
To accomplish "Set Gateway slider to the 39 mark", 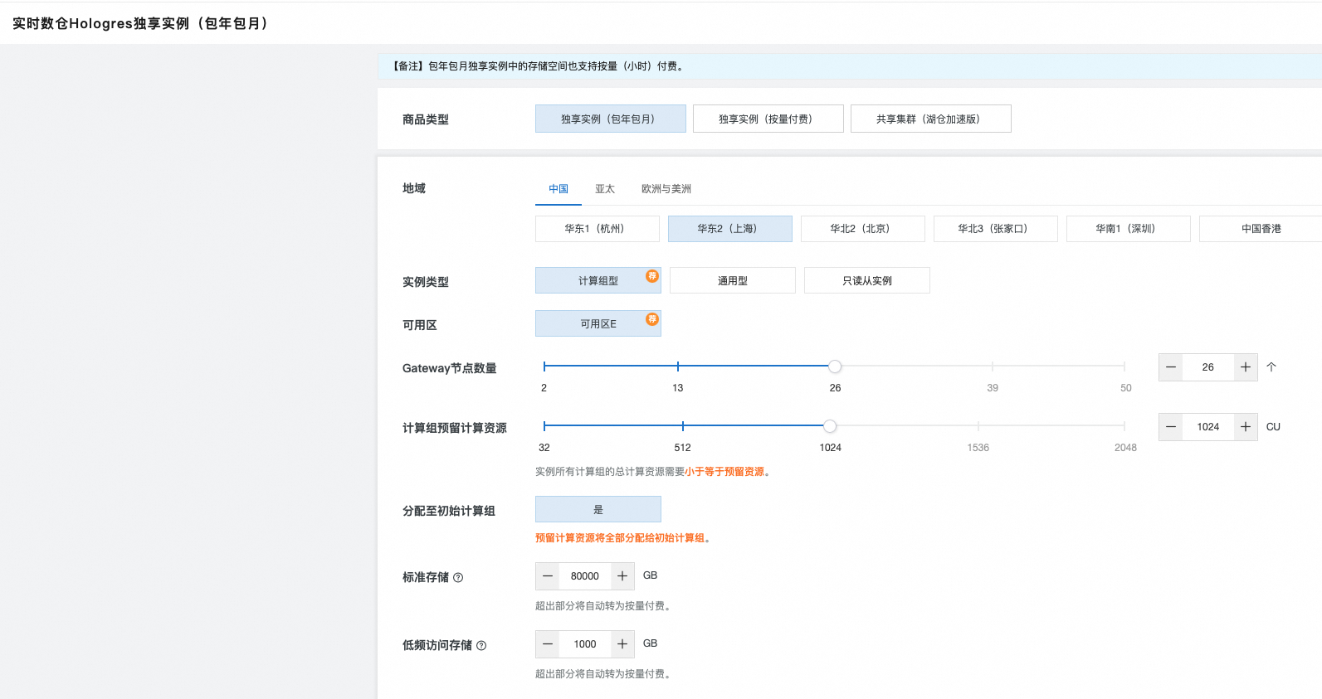I will tap(993, 366).
